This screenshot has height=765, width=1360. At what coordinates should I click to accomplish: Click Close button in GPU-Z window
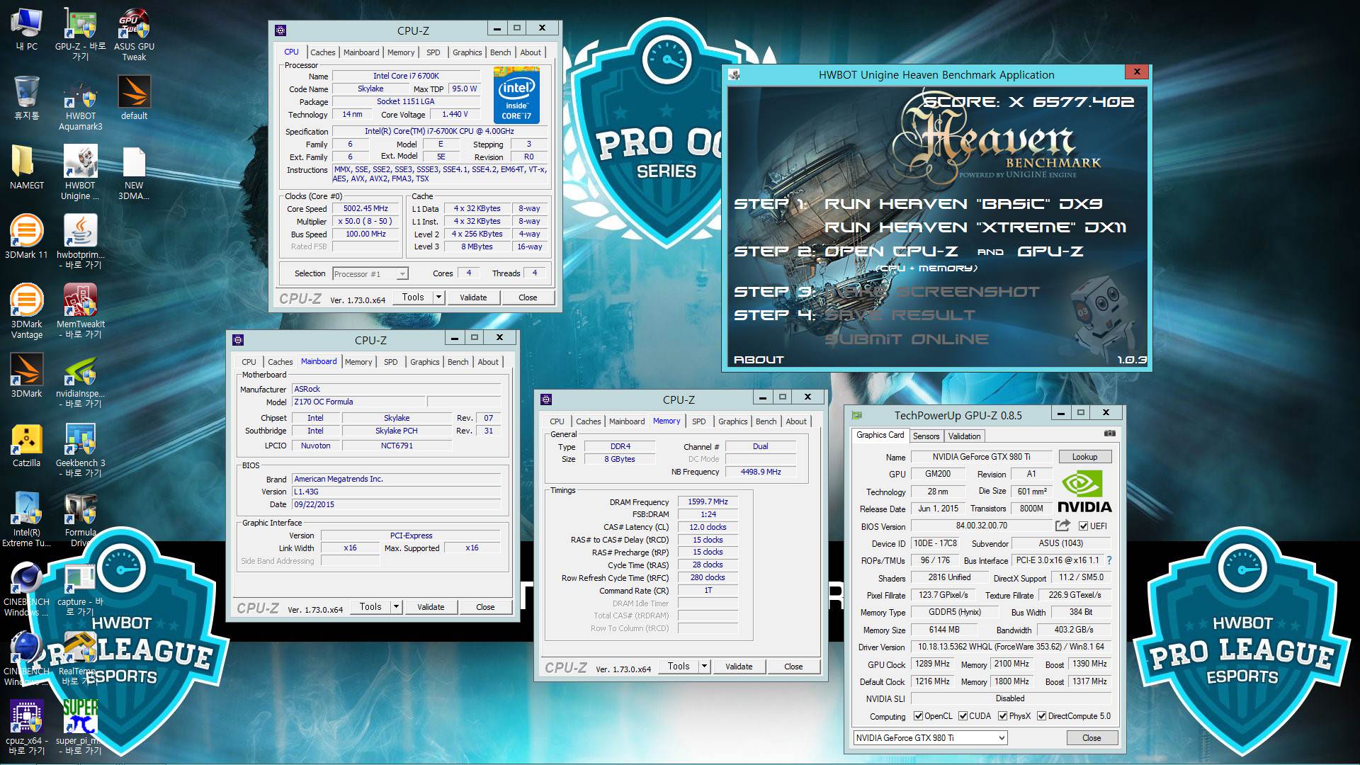(1092, 738)
